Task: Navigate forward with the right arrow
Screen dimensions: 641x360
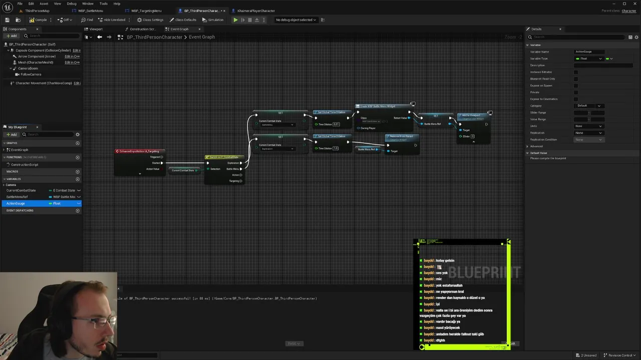Action: pos(108,37)
